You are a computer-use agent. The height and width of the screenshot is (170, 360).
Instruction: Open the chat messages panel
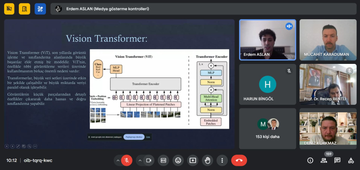point(337,161)
